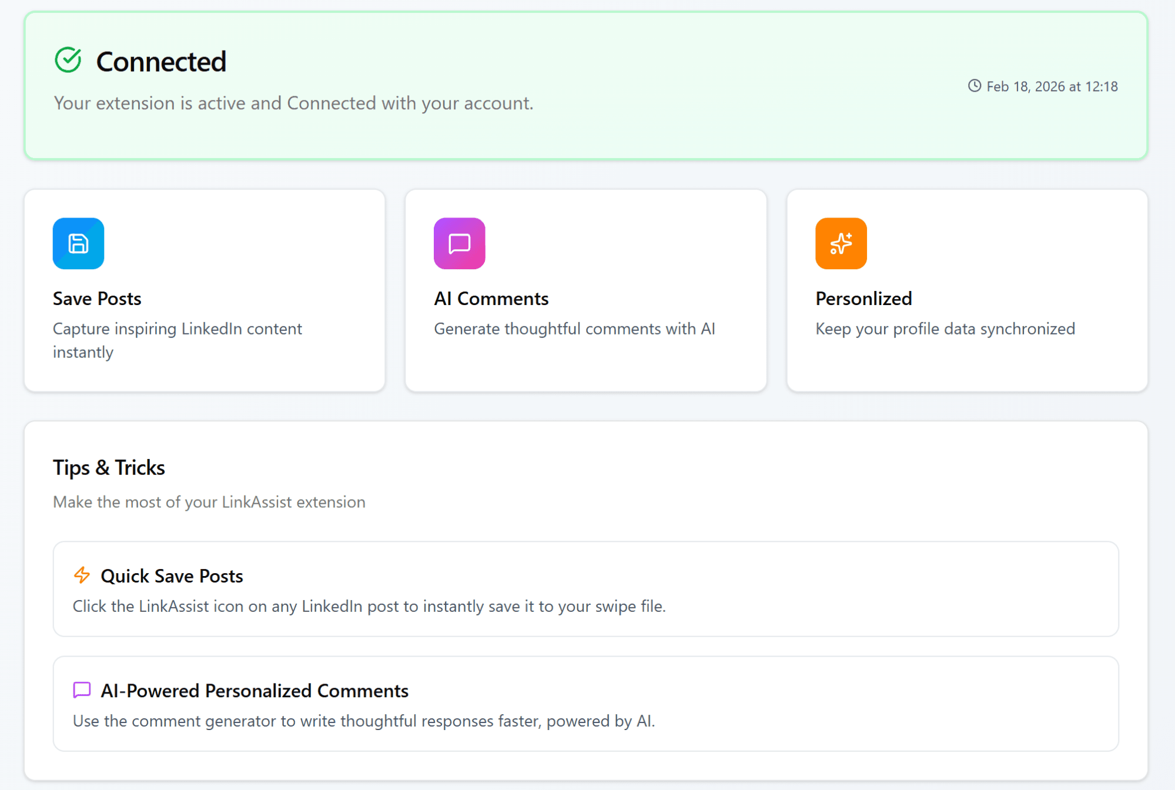Click the orange Personlized sparkle icon
Screen dimensions: 1175x790
pos(841,243)
